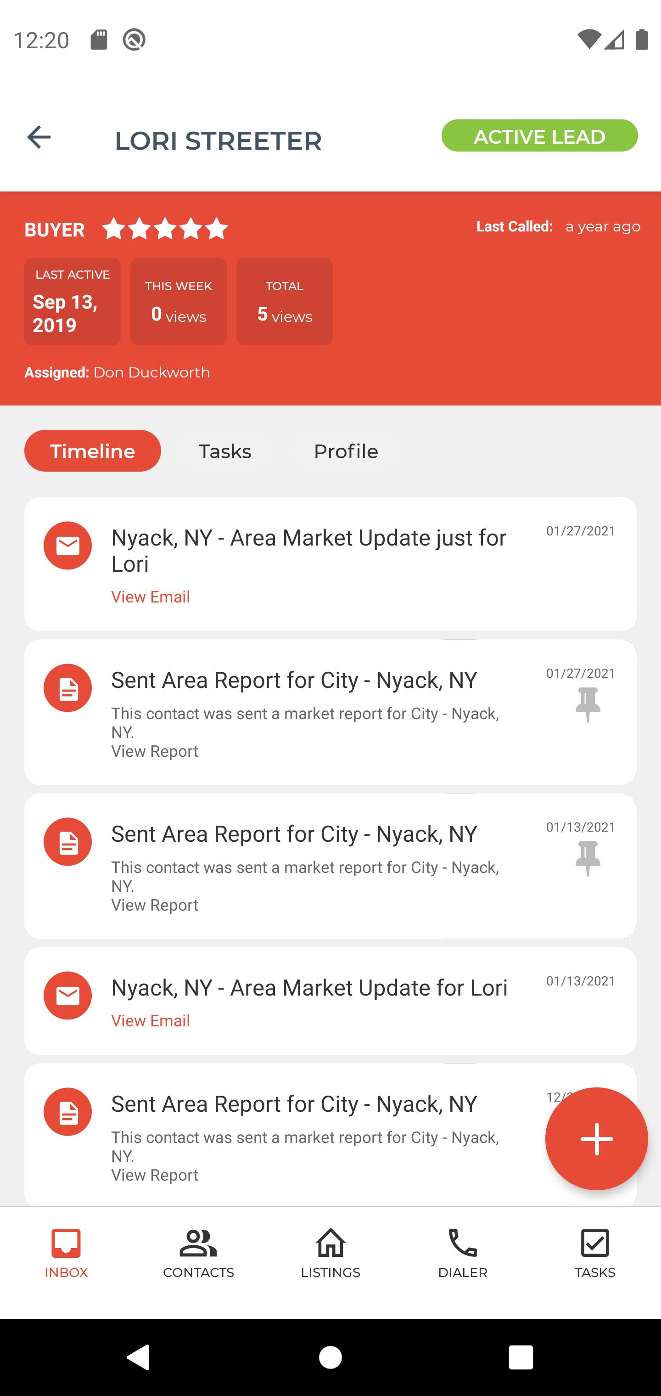
Task: Tap the five-star buyer rating
Action: click(x=165, y=229)
